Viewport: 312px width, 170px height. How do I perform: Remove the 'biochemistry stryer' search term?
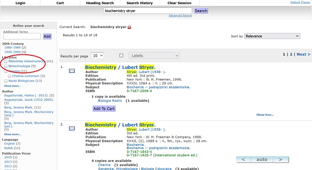point(130,27)
